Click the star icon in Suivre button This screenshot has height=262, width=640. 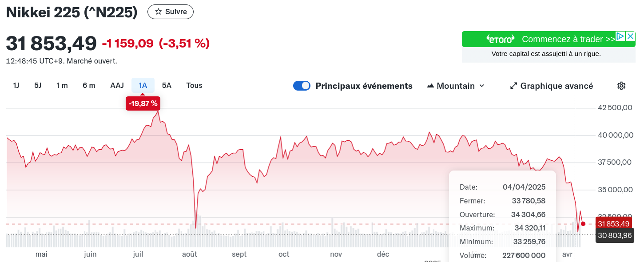point(158,12)
